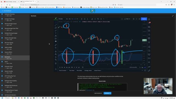
Task: Toggle completion circle for MACD lesson
Action: coord(2,62)
